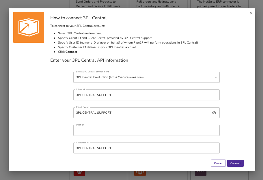263x180 pixels.
Task: Click 'Select 3PL Central environment' bullet text
Action: coord(80,33)
